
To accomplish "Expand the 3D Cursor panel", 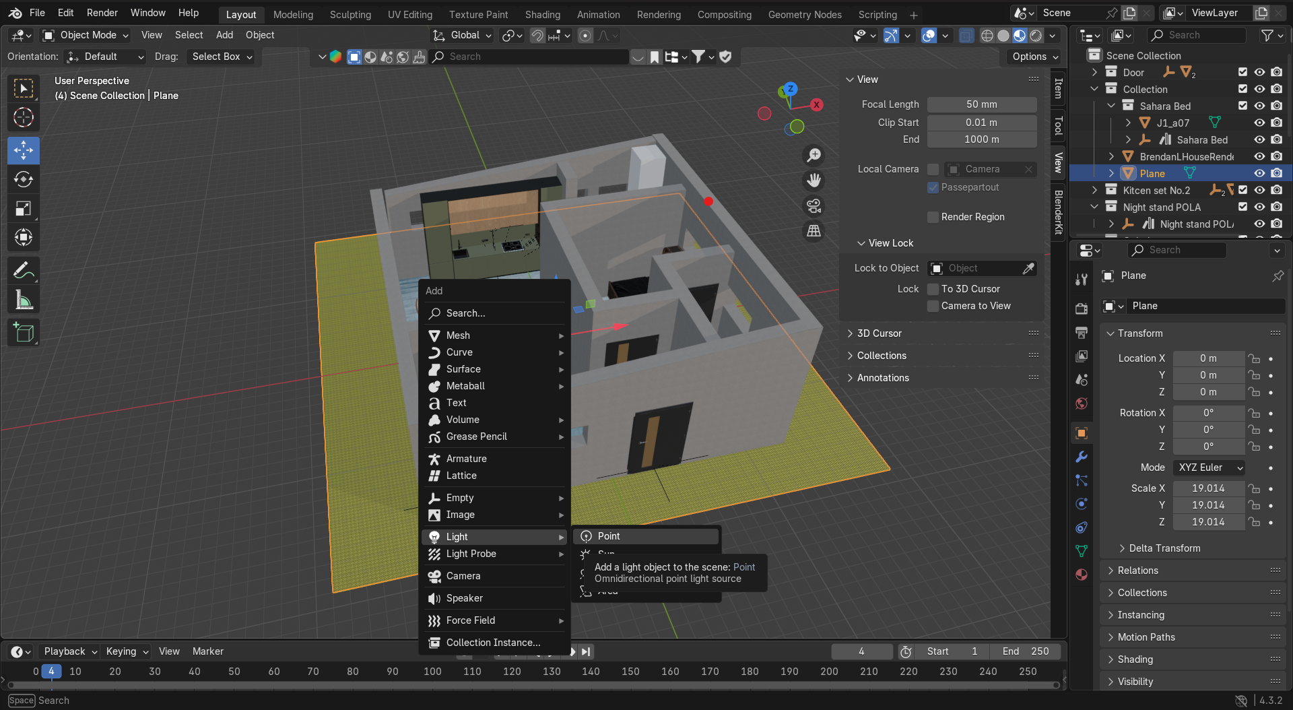I will [x=879, y=333].
